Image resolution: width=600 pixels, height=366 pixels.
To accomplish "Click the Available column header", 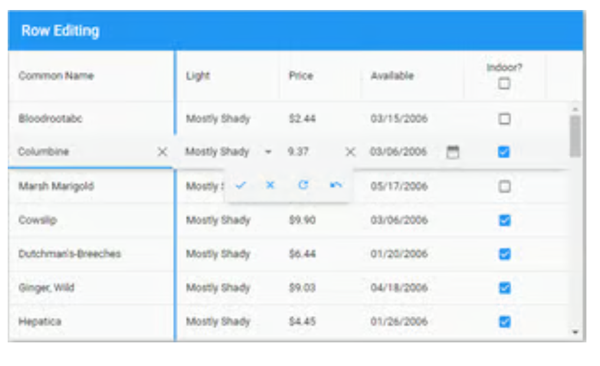I will pyautogui.click(x=392, y=76).
